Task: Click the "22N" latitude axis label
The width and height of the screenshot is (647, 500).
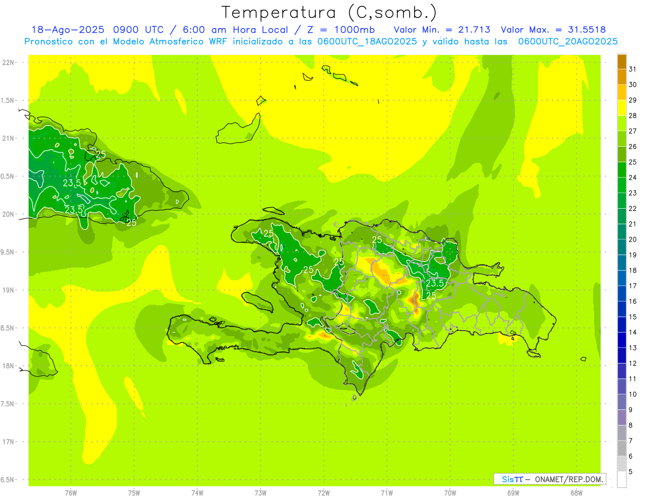Action: (8, 62)
